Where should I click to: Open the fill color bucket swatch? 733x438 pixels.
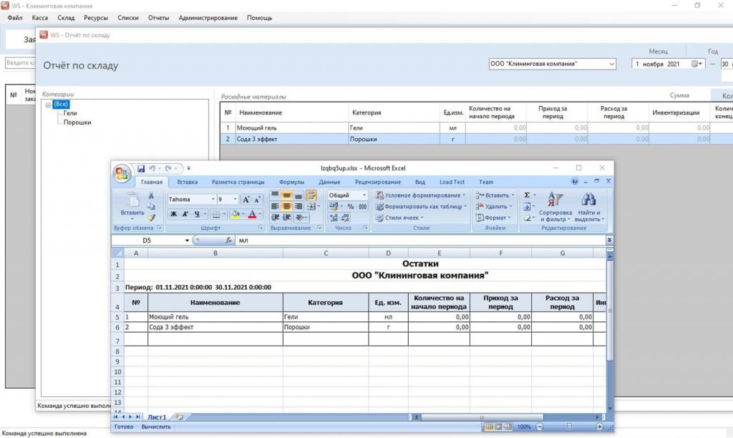235,214
